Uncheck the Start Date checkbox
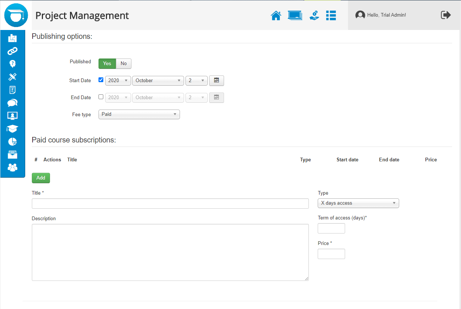The width and height of the screenshot is (461, 309). tap(101, 80)
